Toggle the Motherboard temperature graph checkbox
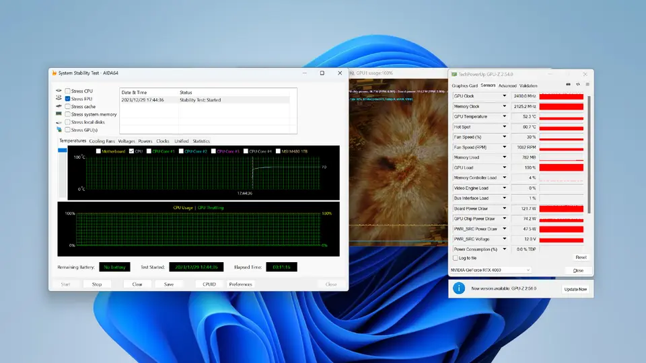Viewport: 646px width, 363px height. 98,151
